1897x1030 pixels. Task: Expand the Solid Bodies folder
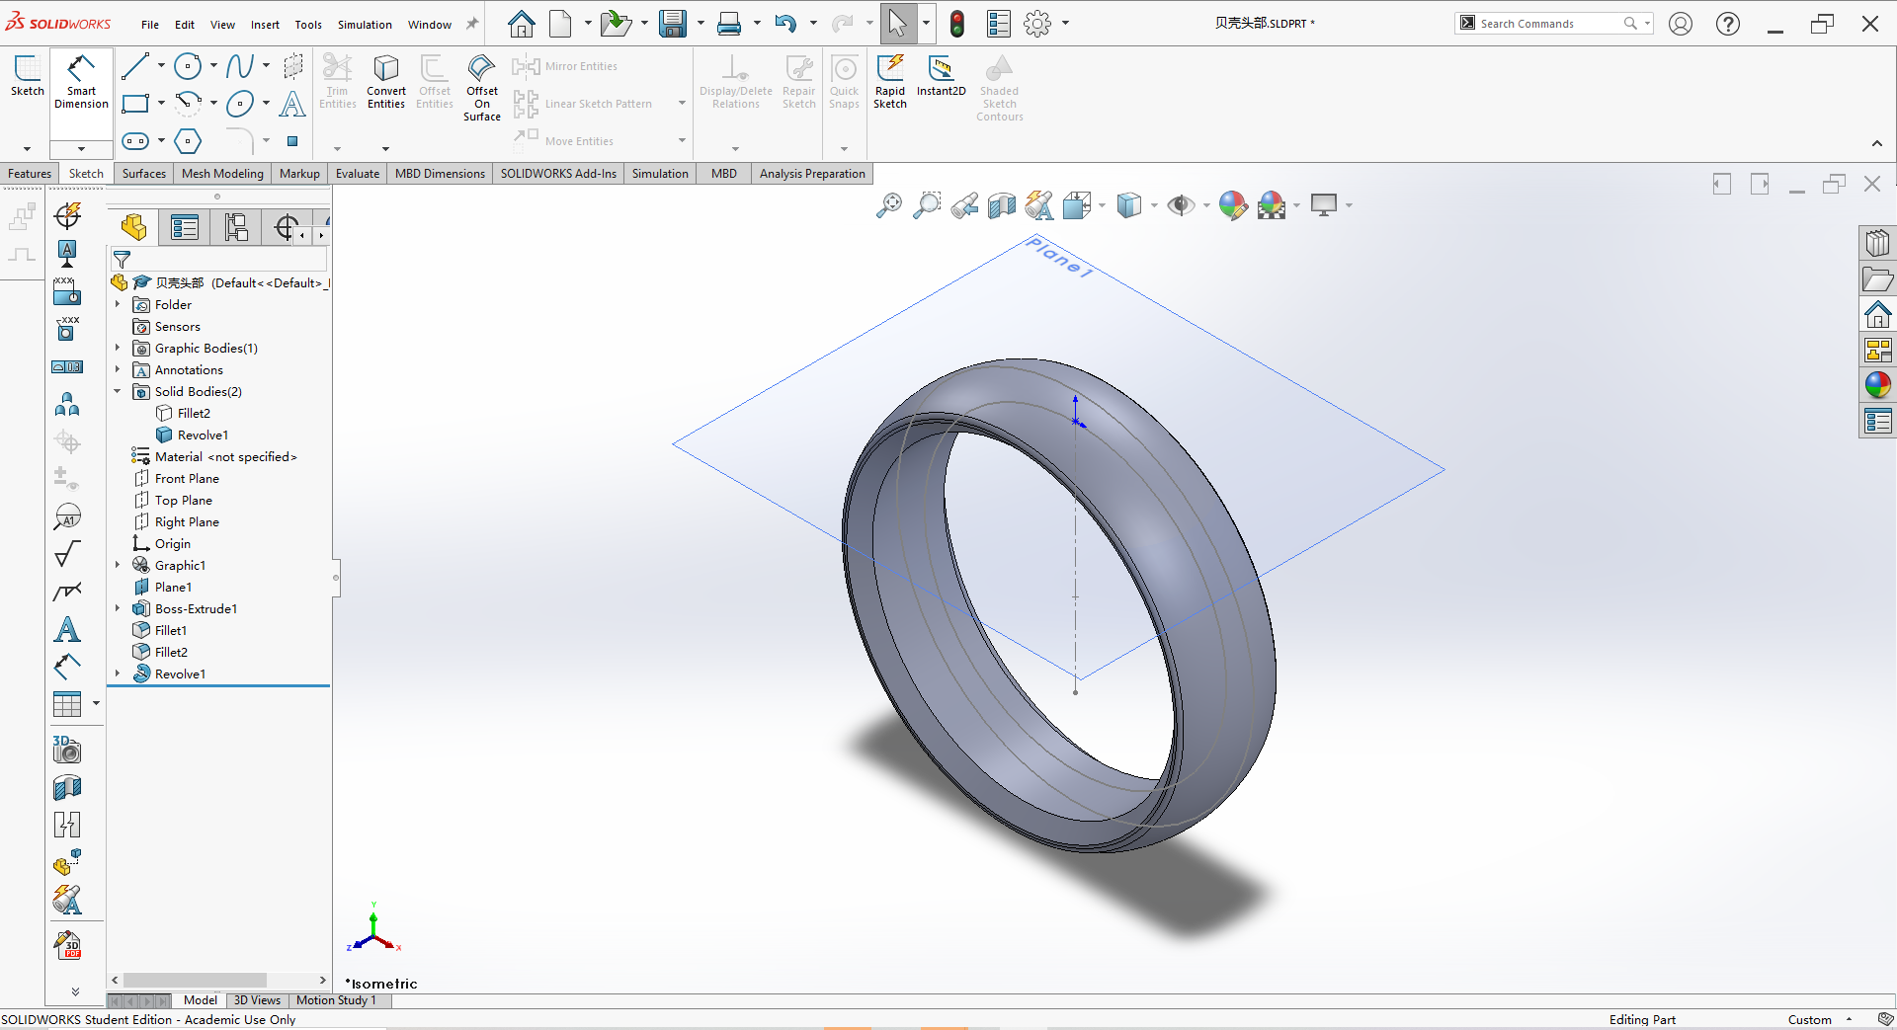point(117,391)
